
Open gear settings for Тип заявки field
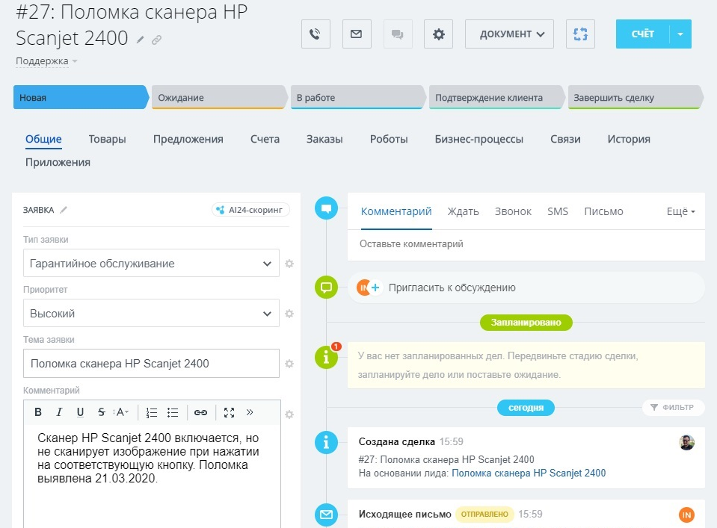click(x=289, y=264)
